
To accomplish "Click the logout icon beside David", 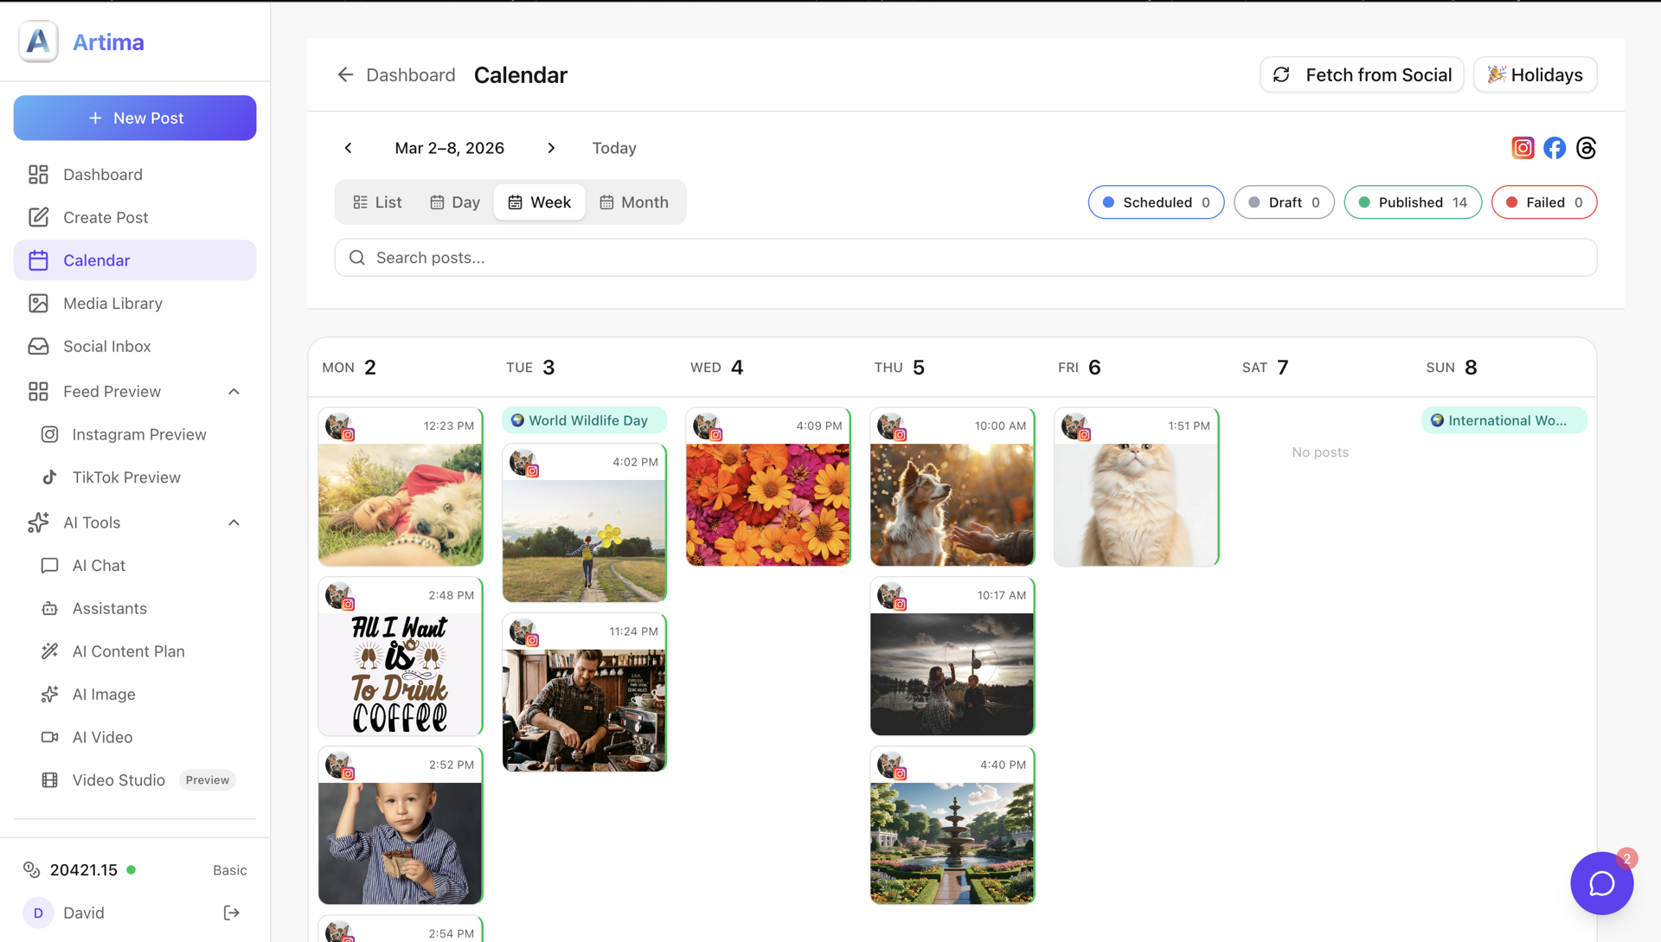I will pos(231,913).
